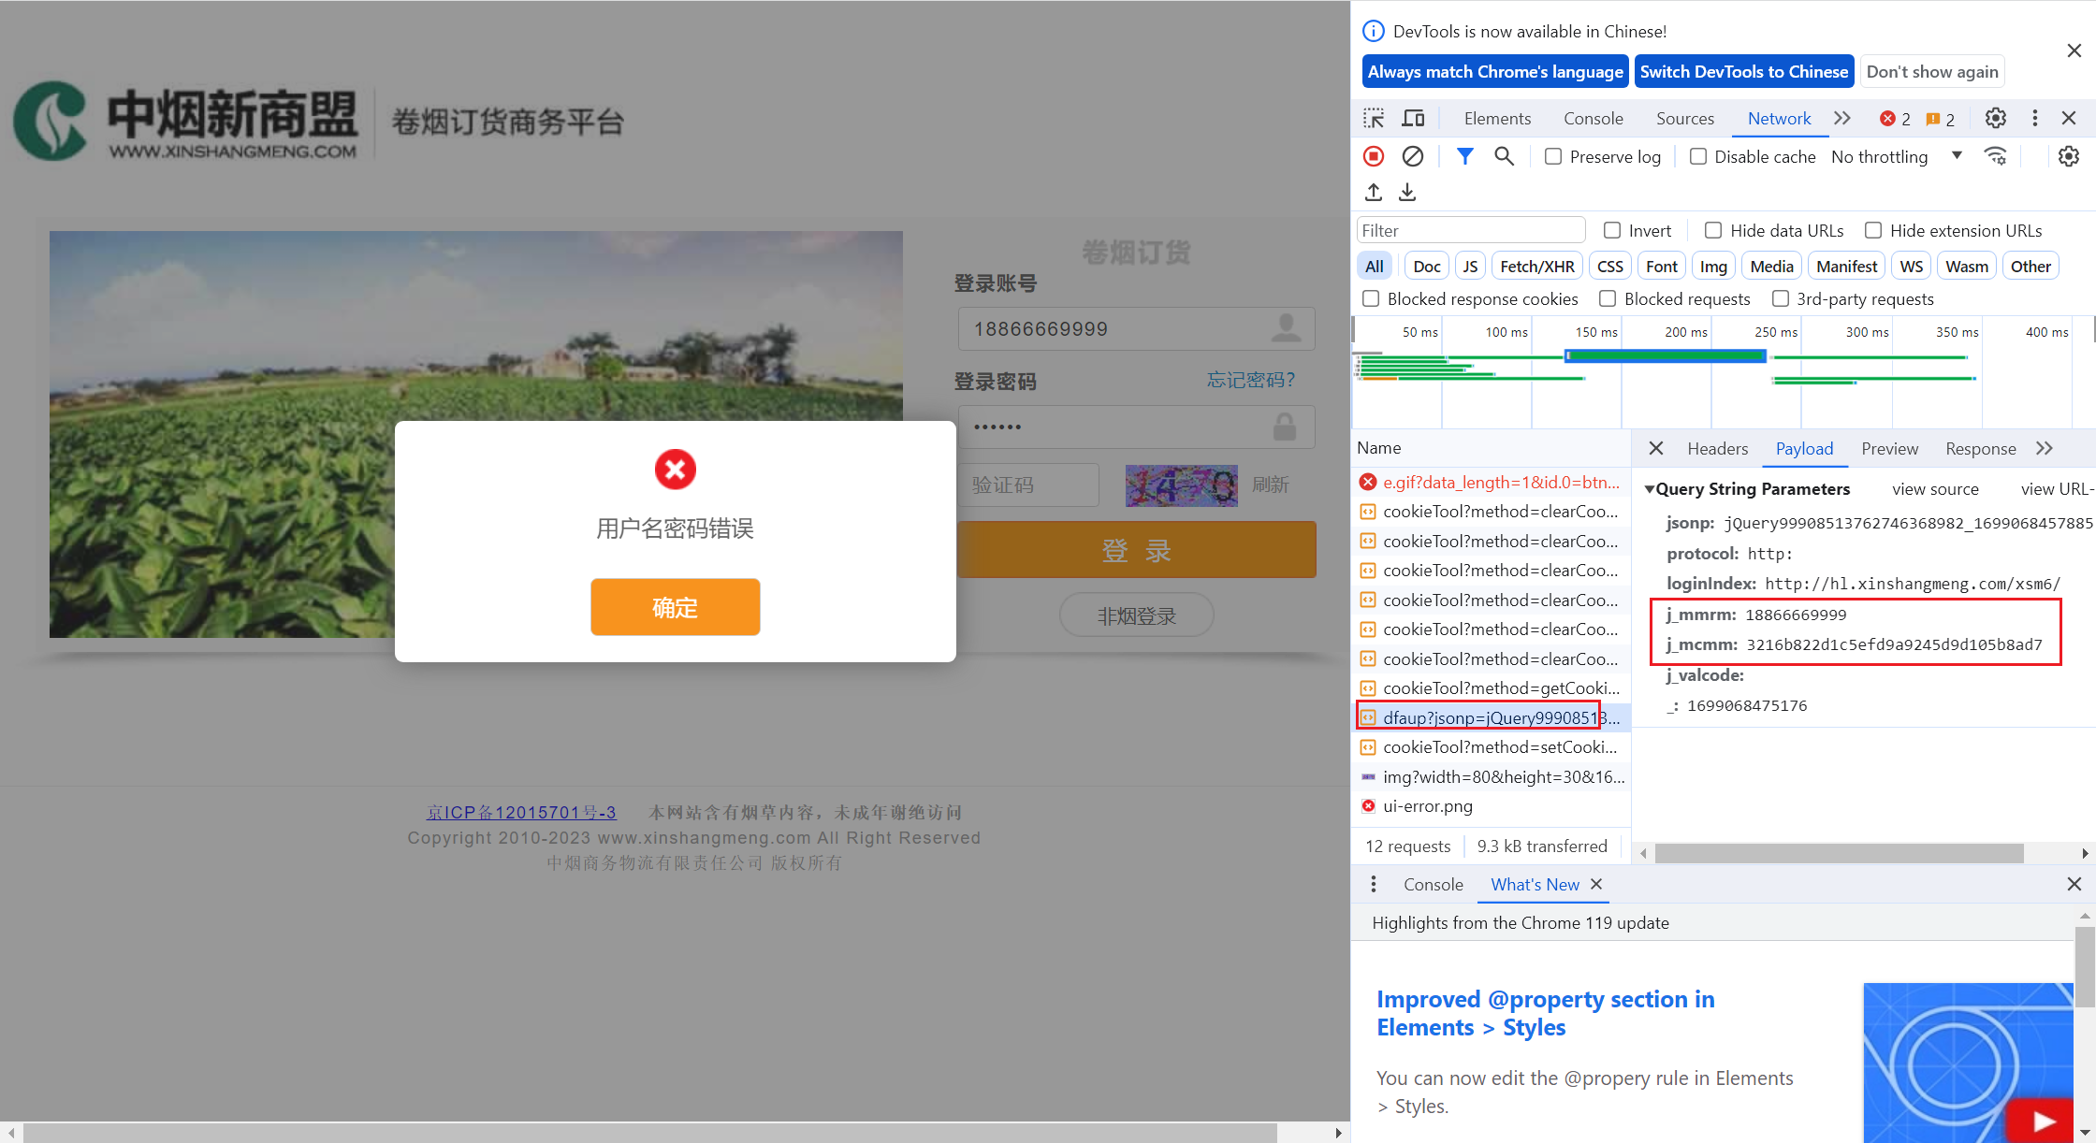Open the DevTools settings gear
This screenshot has height=1143, width=2096.
pyautogui.click(x=1995, y=119)
